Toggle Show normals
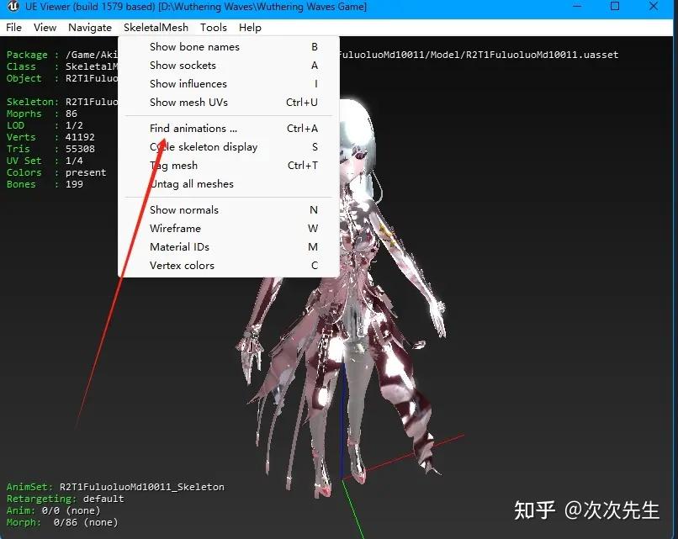The height and width of the screenshot is (539, 678). click(x=183, y=210)
